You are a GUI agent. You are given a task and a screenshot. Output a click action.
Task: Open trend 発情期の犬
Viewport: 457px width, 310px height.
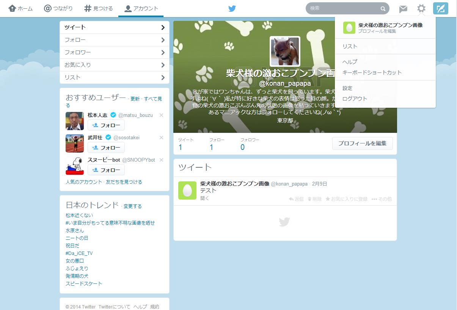(x=77, y=276)
